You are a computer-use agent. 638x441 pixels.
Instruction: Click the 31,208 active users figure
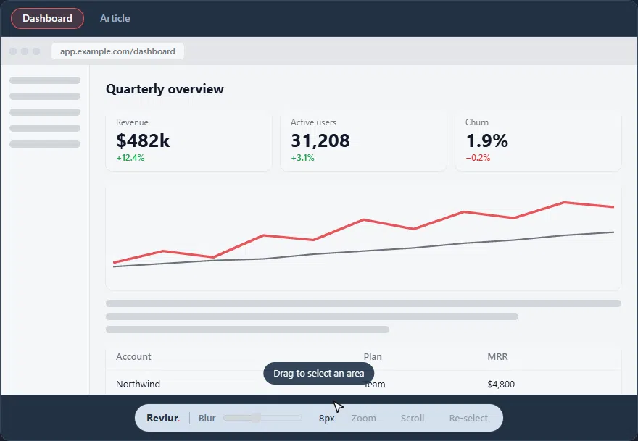[320, 140]
